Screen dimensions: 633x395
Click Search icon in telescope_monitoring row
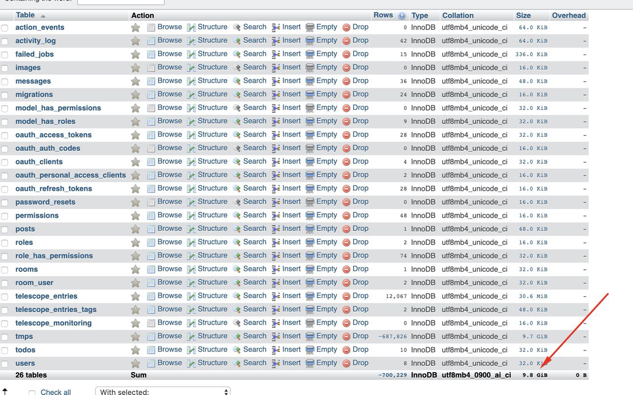pyautogui.click(x=237, y=323)
